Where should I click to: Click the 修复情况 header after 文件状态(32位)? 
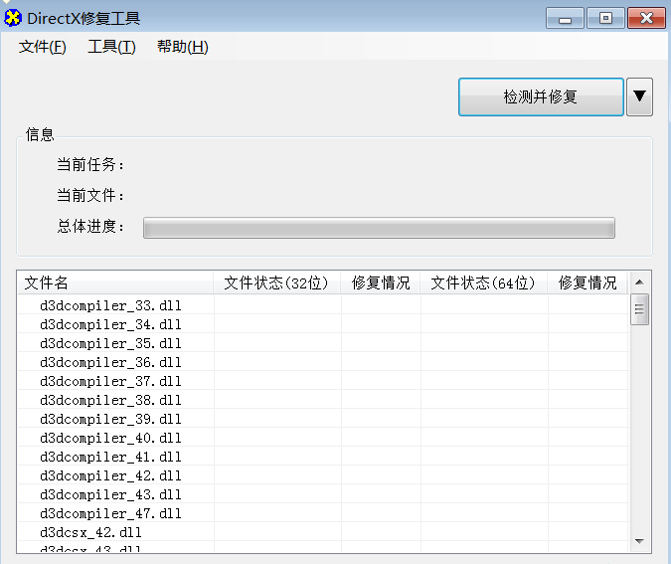381,282
